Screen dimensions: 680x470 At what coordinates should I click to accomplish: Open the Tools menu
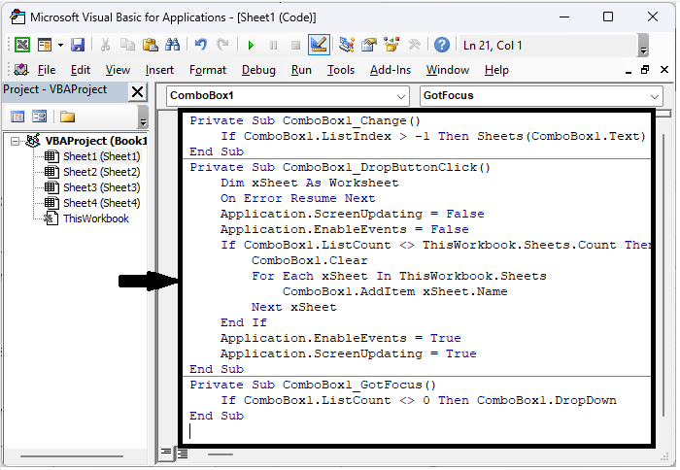[x=340, y=70]
